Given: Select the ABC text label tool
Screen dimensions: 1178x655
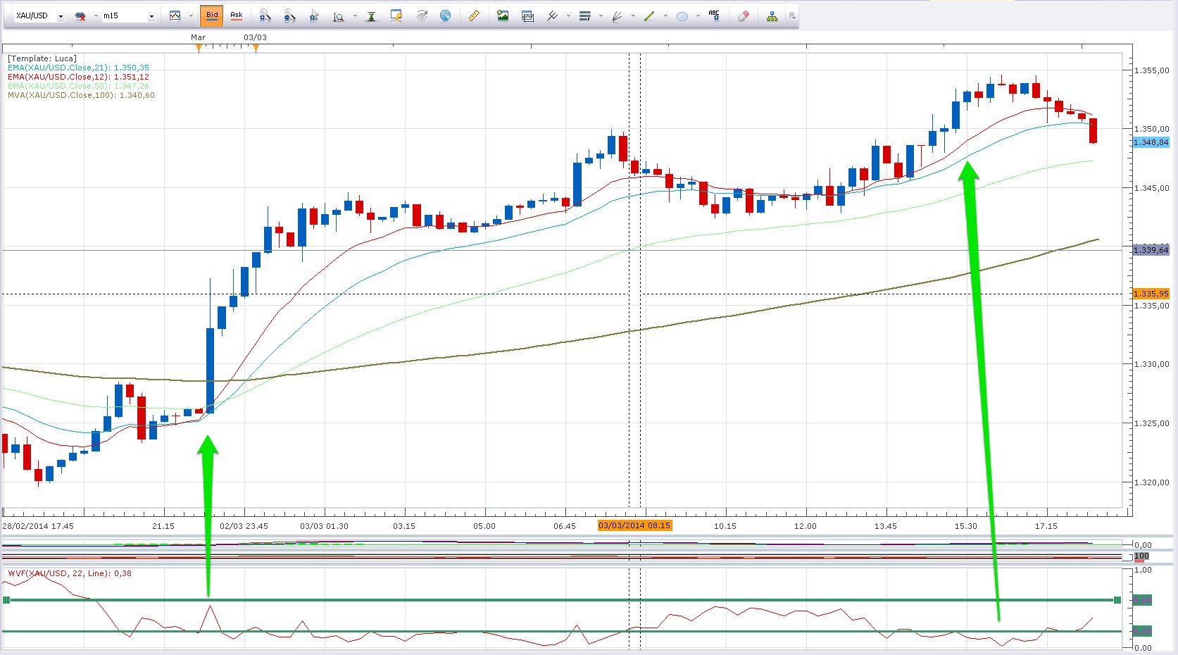Looking at the screenshot, I should 714,15.
